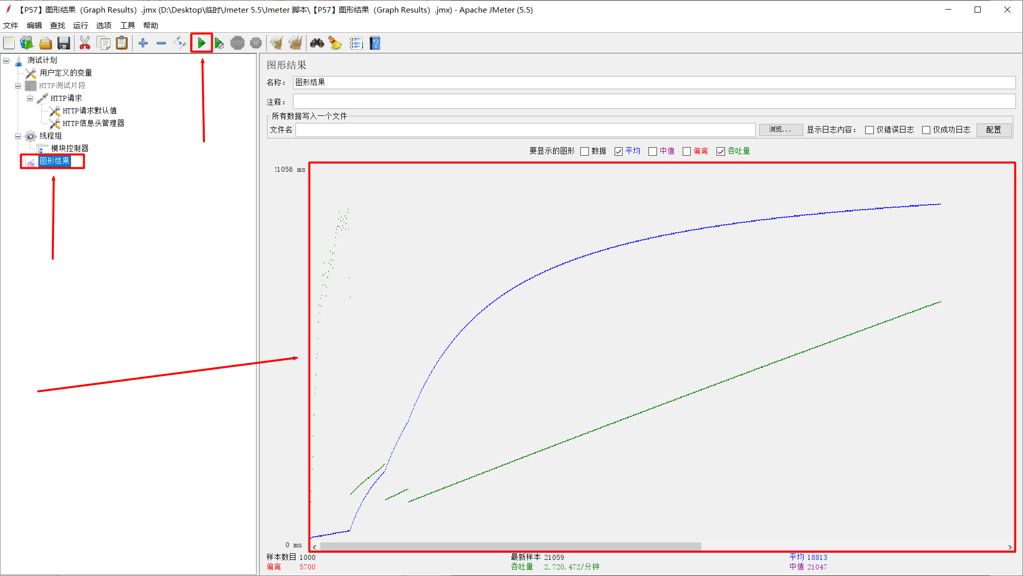Open the Function helper list icon

click(x=356, y=43)
